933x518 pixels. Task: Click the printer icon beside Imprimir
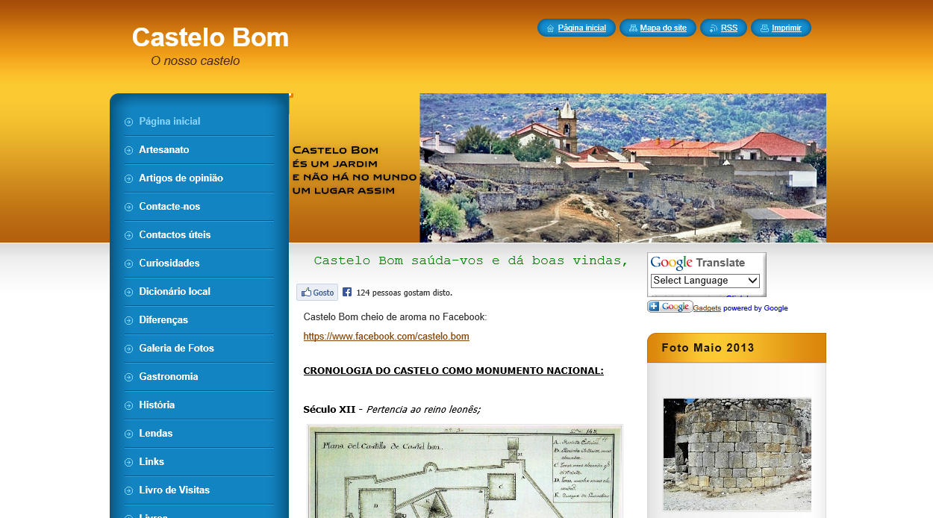click(764, 28)
